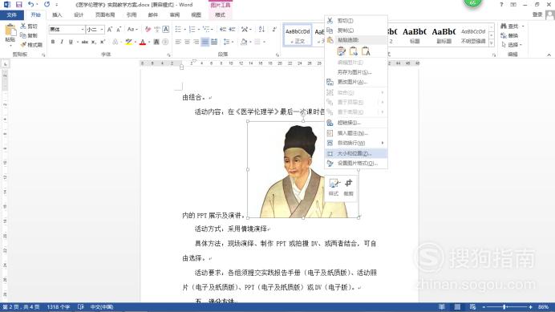Click the red font color button
The width and height of the screenshot is (555, 312).
click(x=143, y=43)
